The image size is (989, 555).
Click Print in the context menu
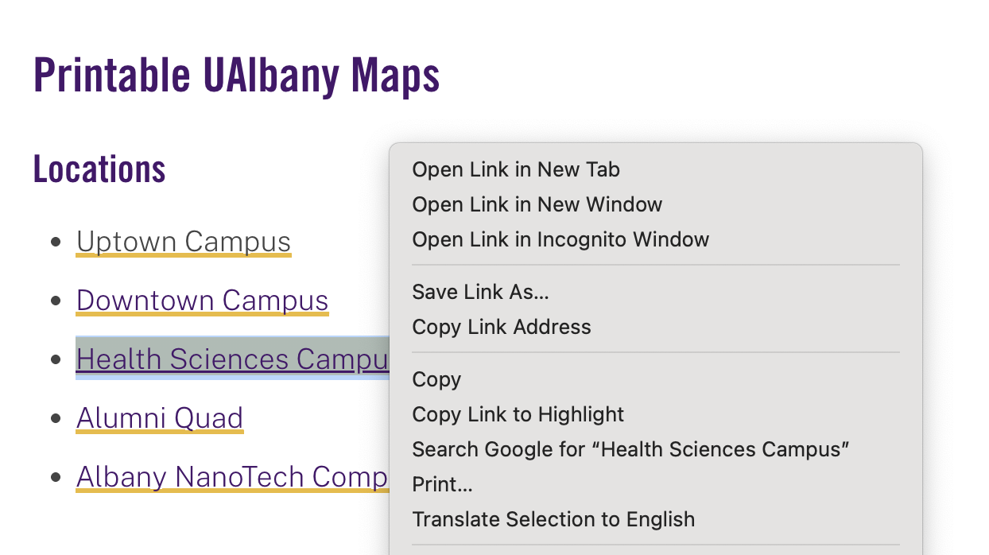[x=442, y=484]
